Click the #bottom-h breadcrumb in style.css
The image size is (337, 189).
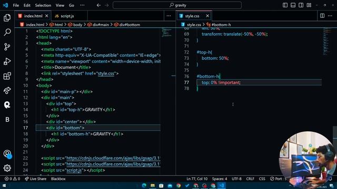pos(219,25)
